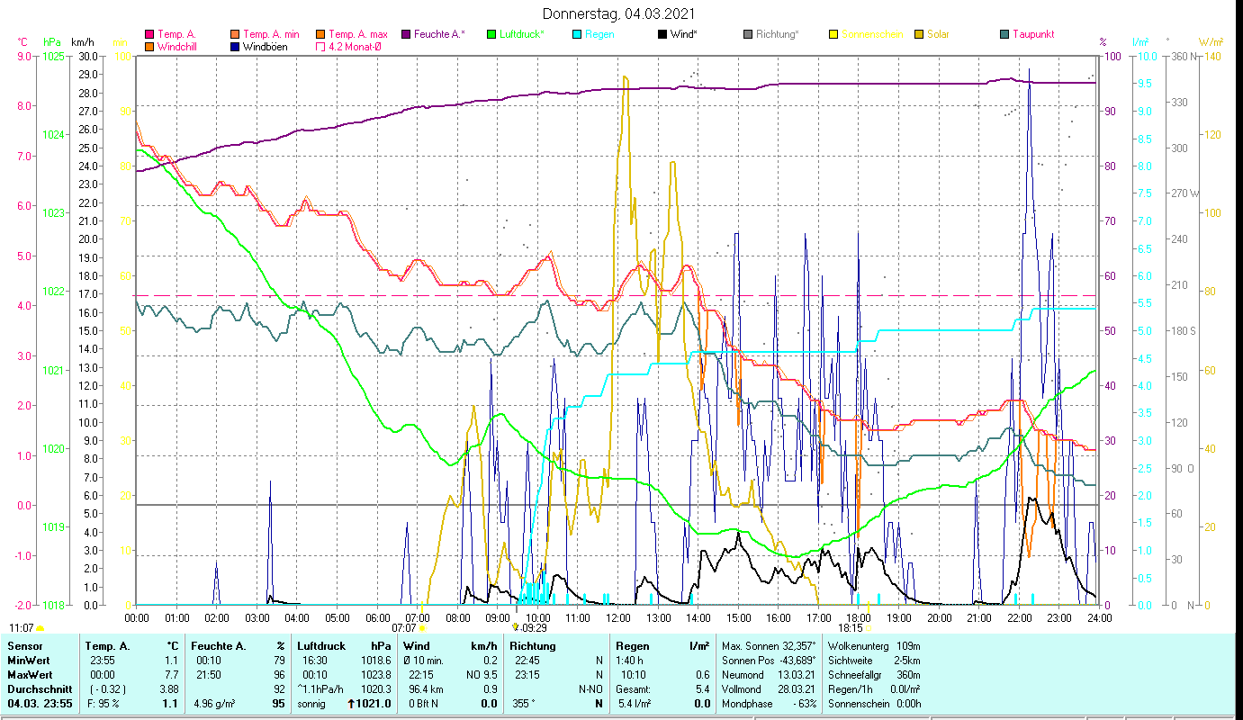Click the small marker icon before 09:29
The image size is (1243, 720).
click(x=515, y=628)
